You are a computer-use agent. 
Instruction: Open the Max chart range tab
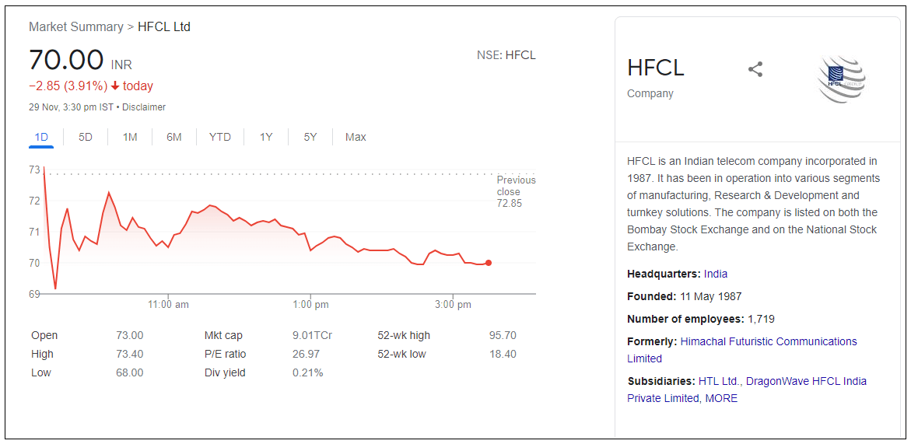356,138
